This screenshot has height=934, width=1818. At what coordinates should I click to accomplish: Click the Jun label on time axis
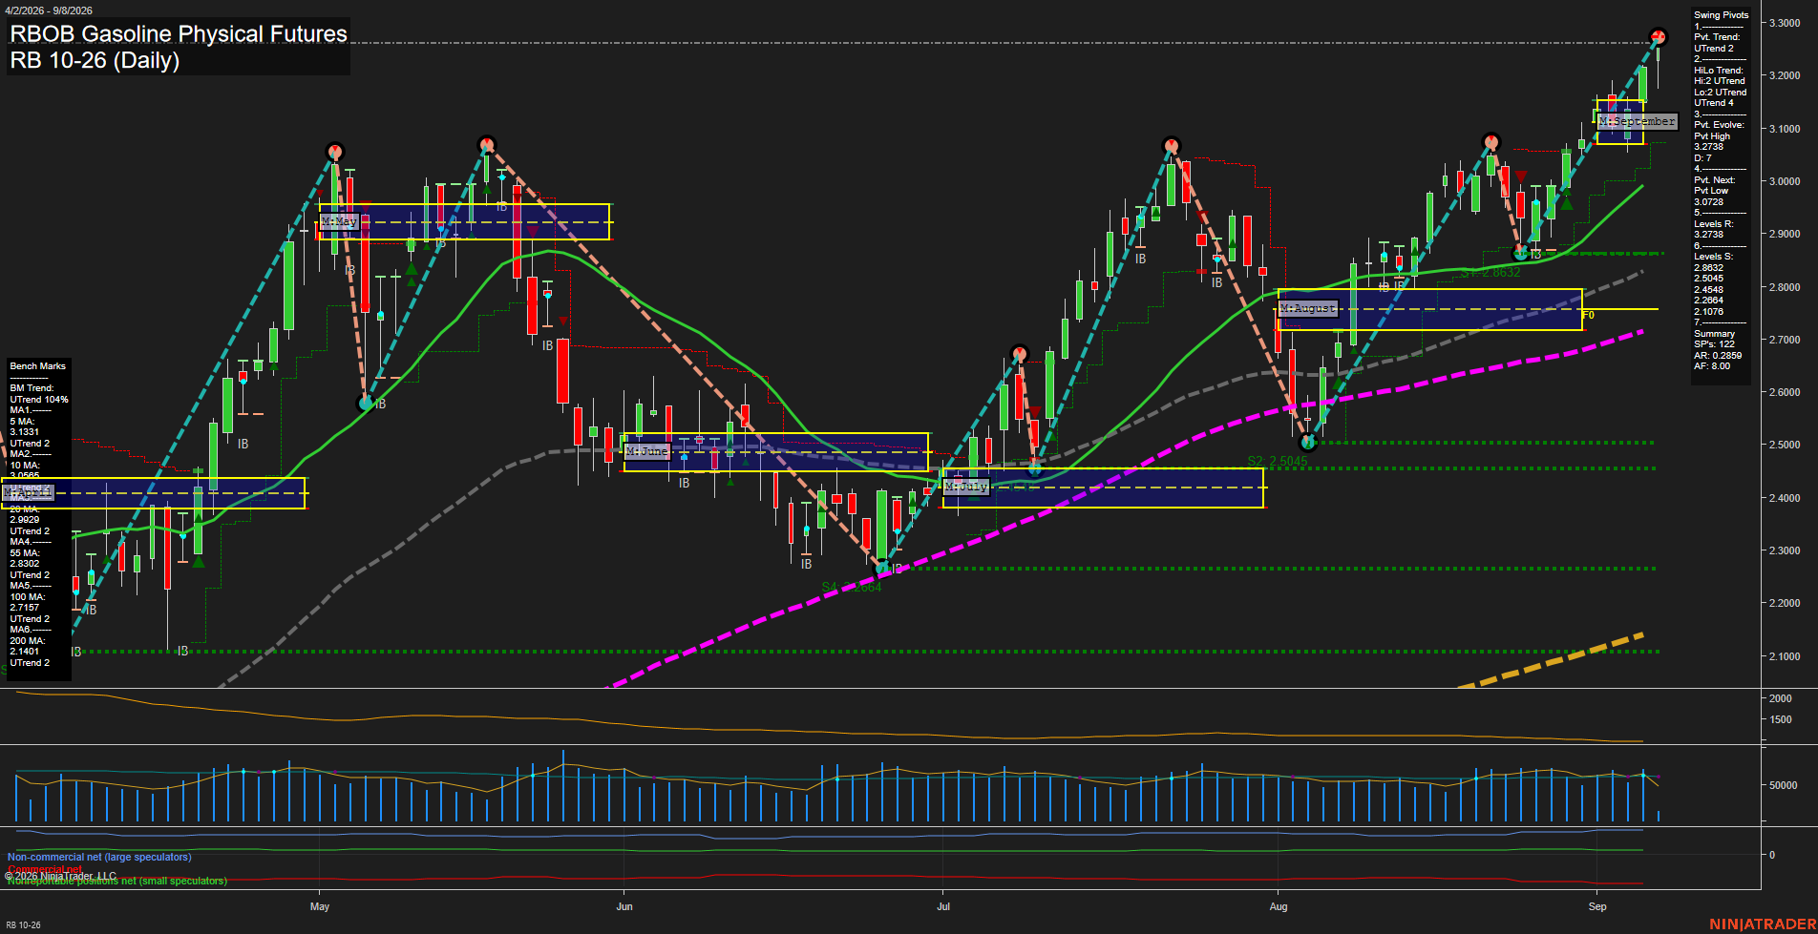coord(624,907)
